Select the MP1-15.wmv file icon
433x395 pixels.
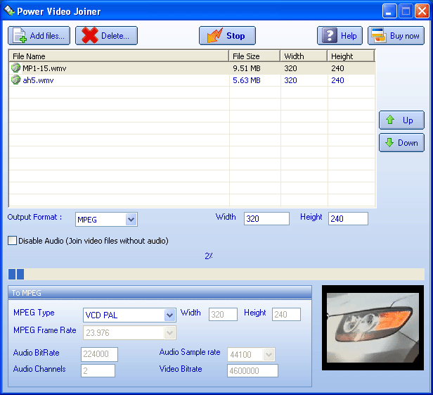(15, 68)
